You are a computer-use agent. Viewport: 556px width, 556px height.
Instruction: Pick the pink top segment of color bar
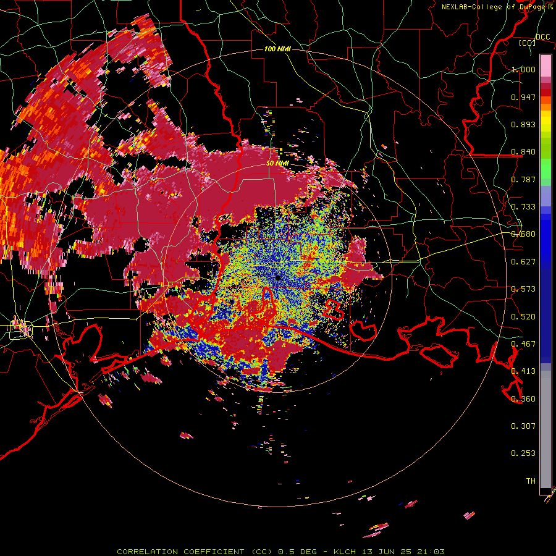point(545,66)
